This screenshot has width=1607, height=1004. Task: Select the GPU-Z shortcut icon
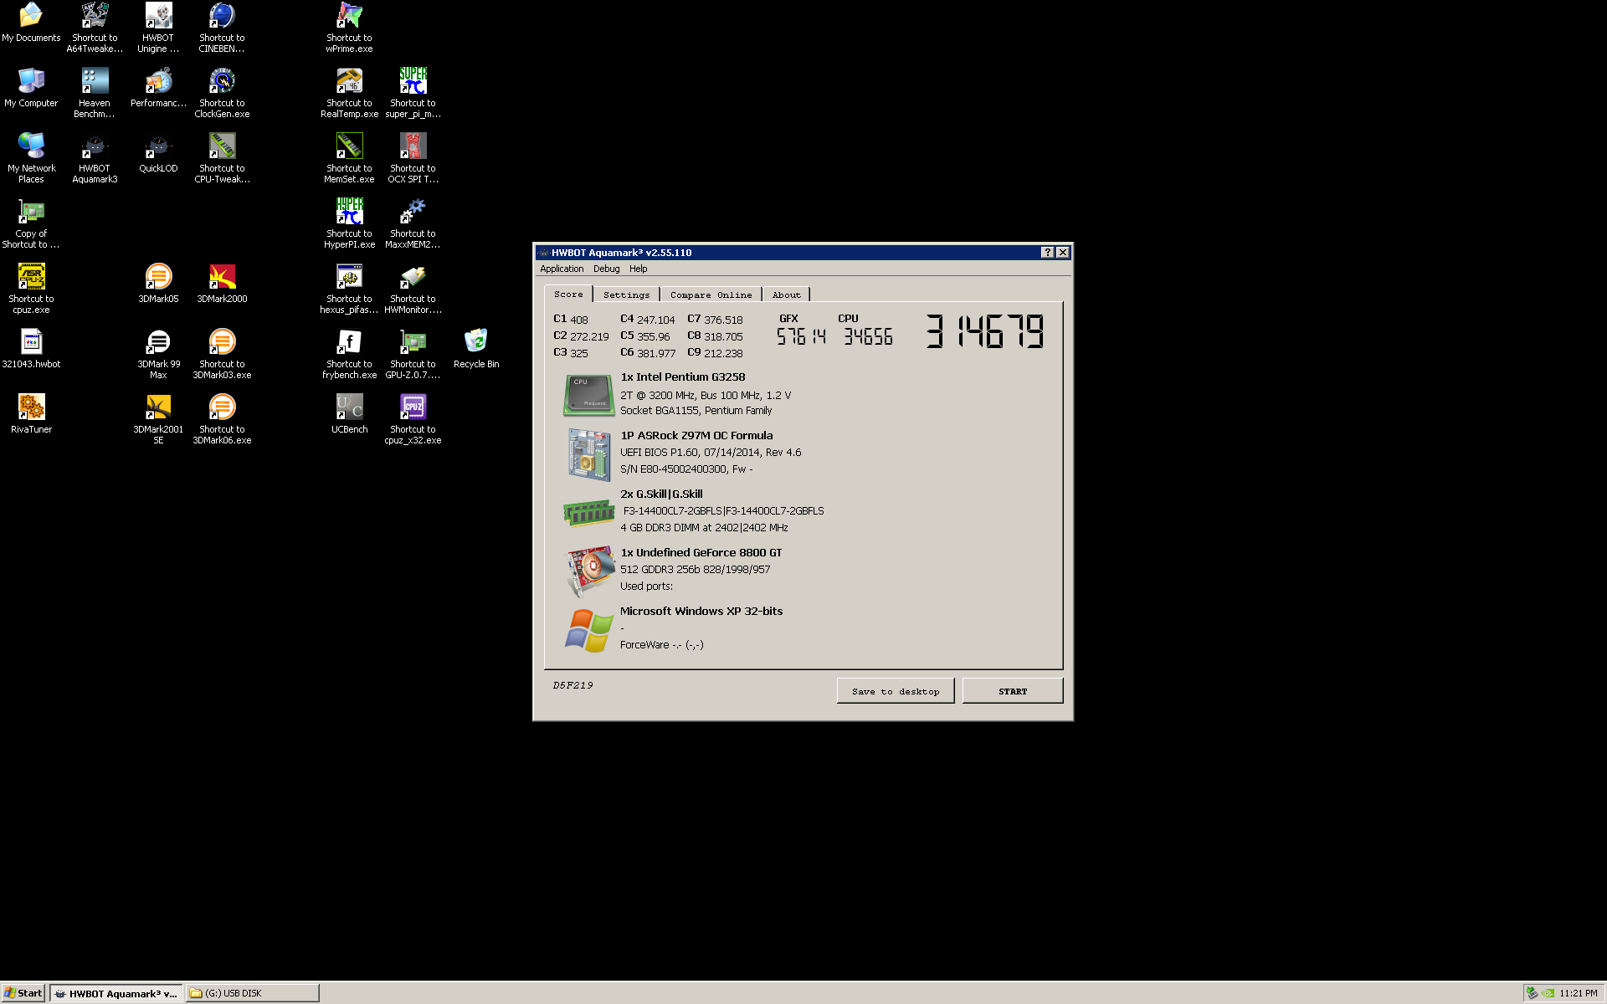(x=413, y=353)
